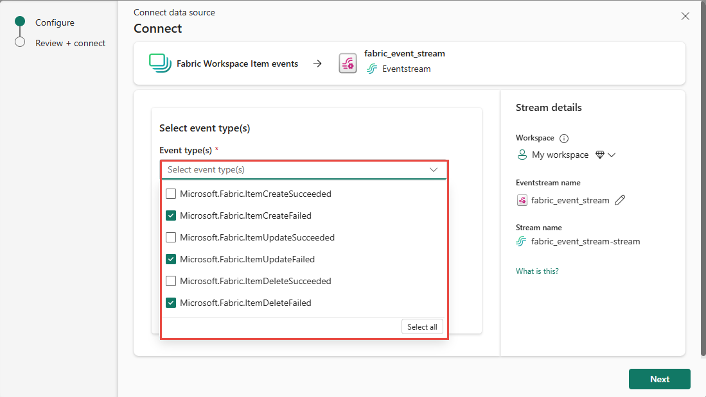The width and height of the screenshot is (706, 397).
Task: Expand the My workspace chevron
Action: click(x=612, y=155)
